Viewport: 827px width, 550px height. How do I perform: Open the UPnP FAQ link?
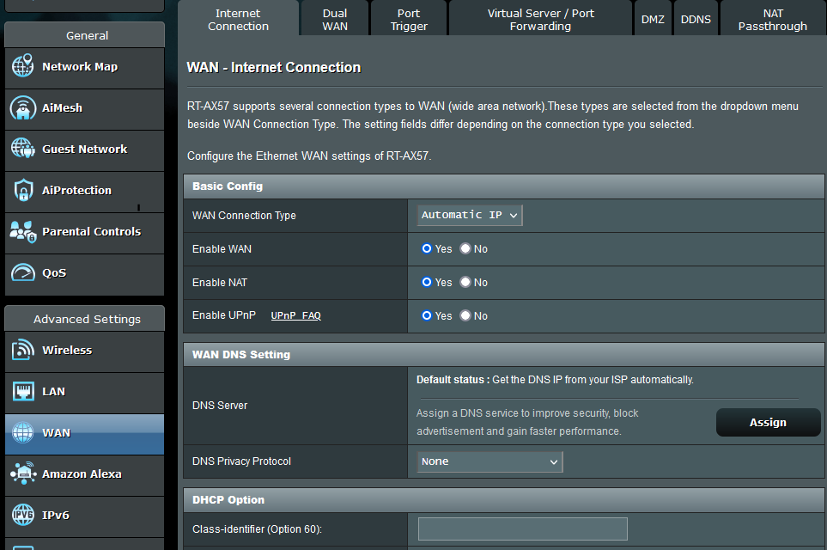click(295, 315)
